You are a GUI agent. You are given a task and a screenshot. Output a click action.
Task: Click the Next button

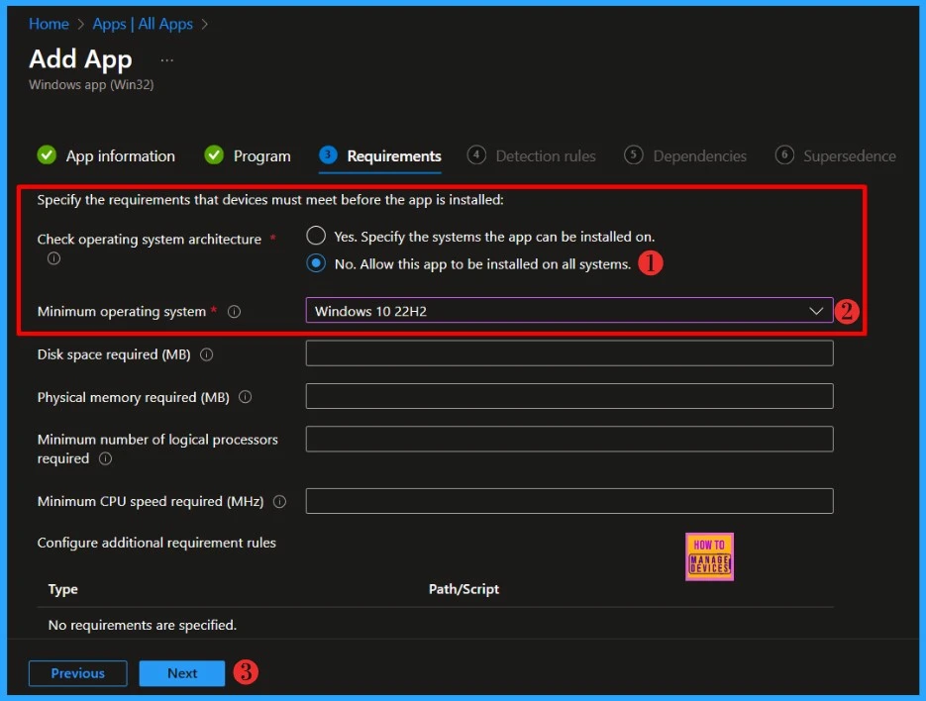click(182, 673)
